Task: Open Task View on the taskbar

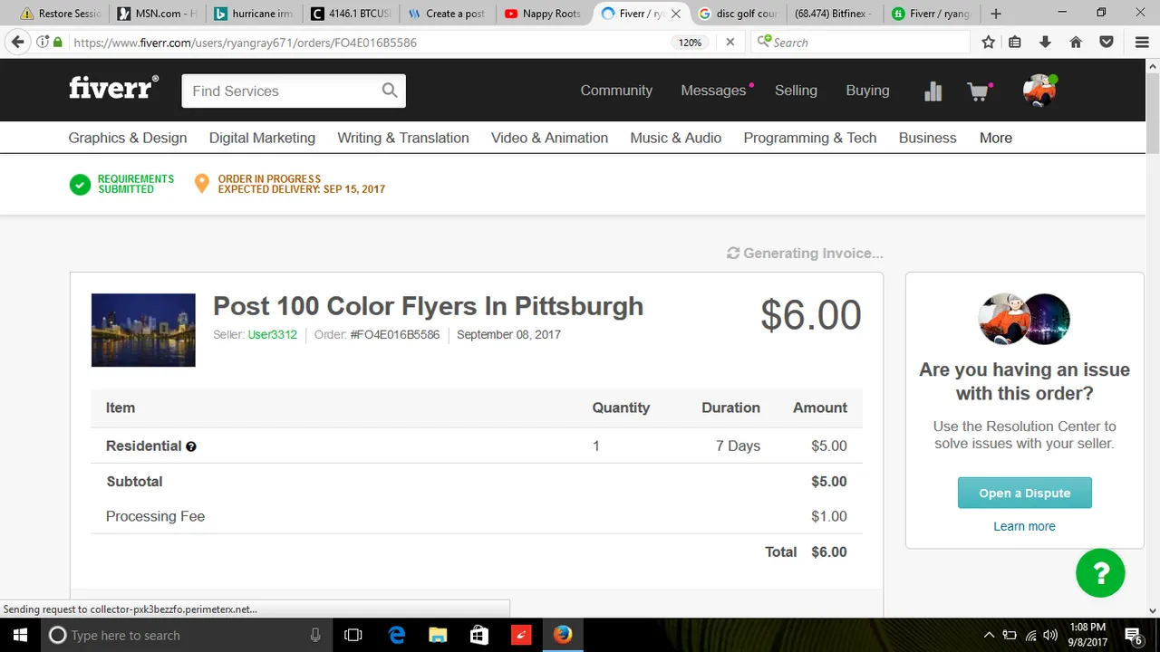Action: pyautogui.click(x=353, y=635)
